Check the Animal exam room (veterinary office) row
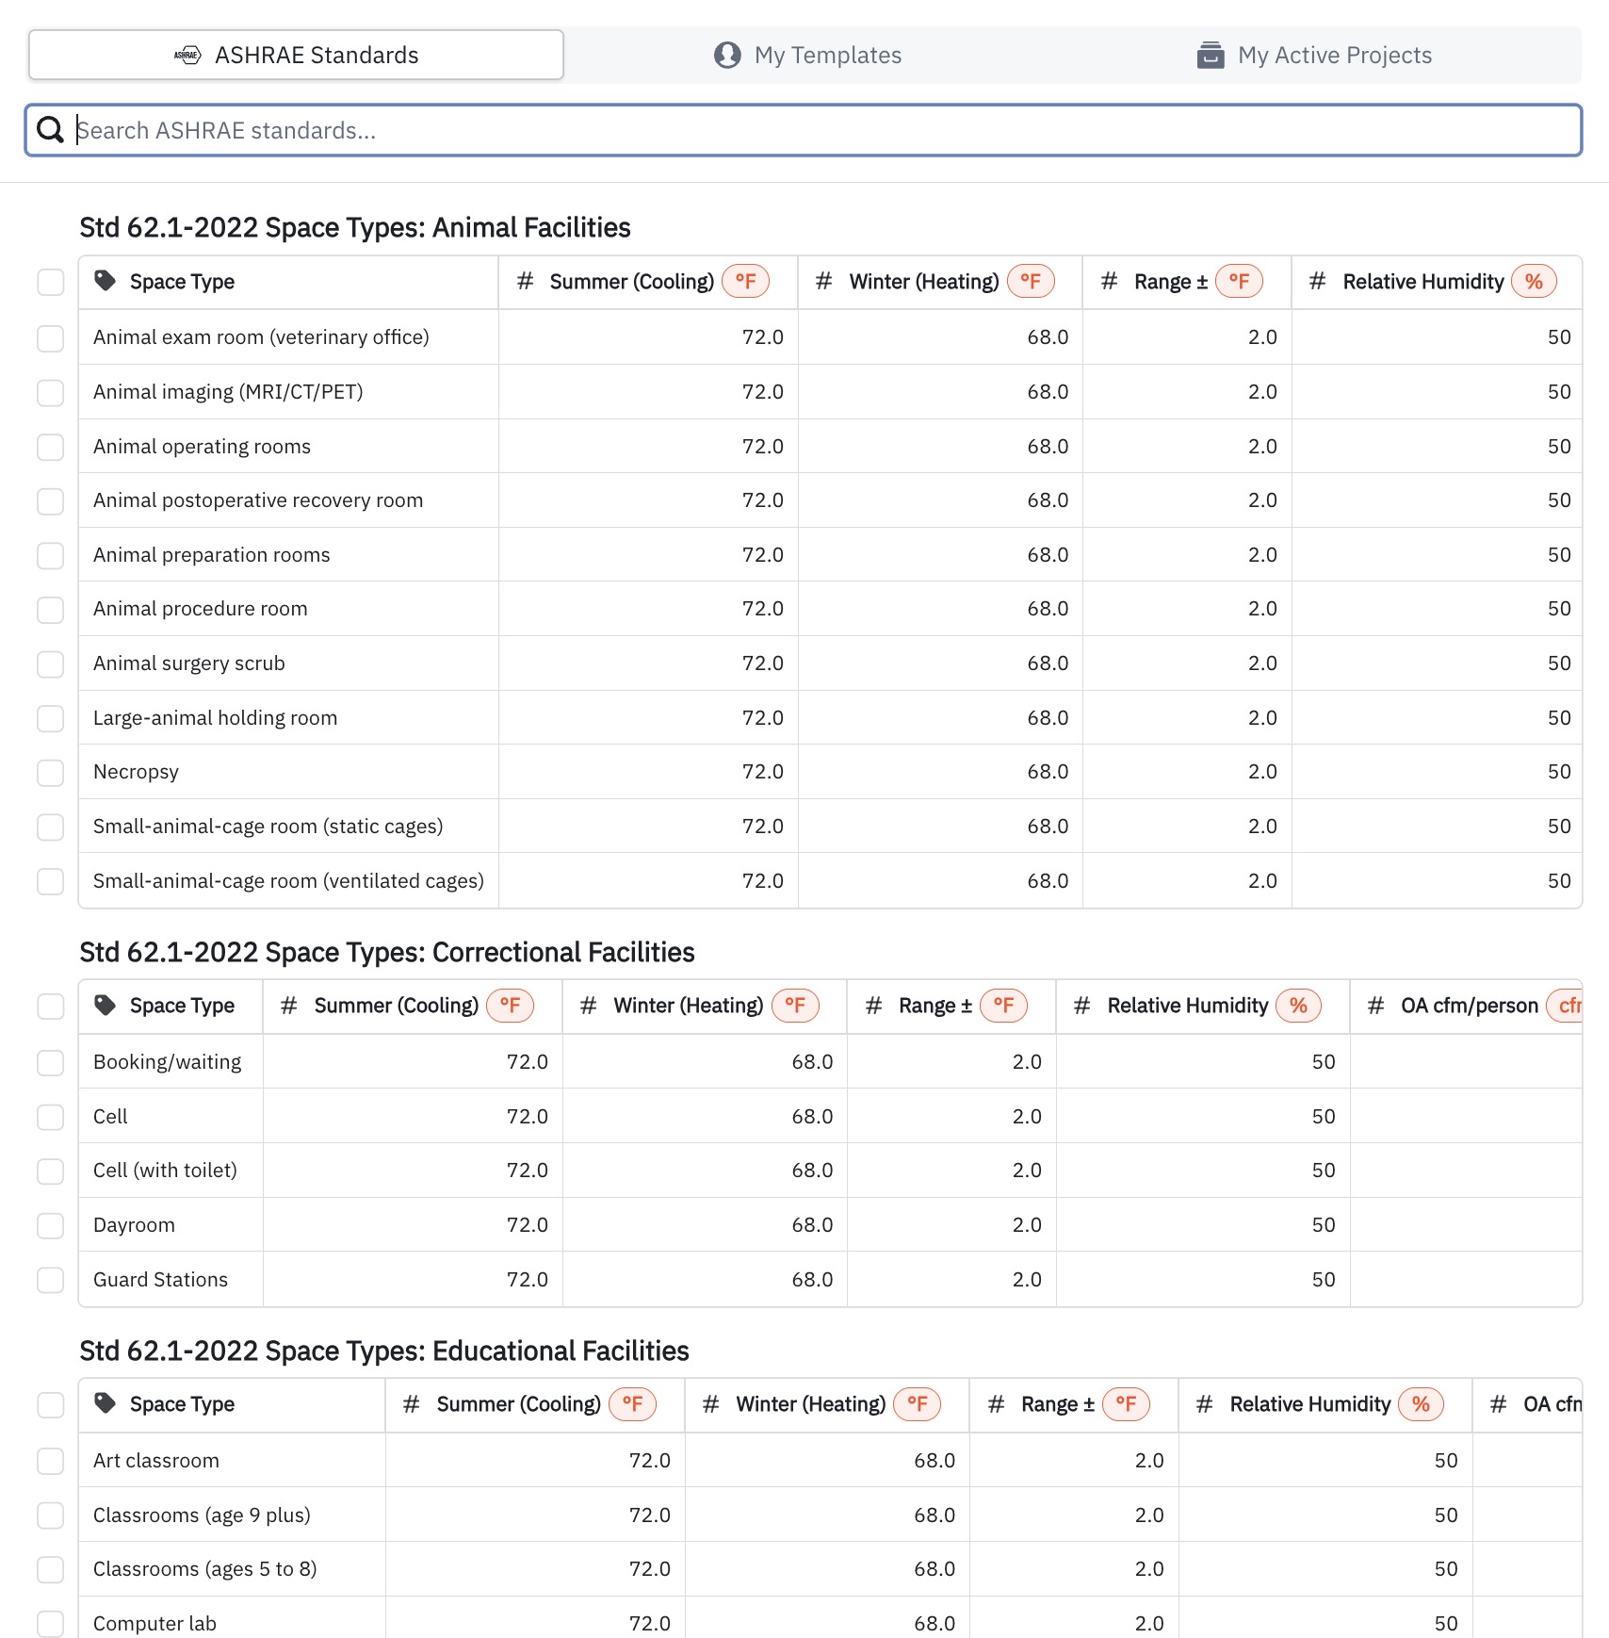This screenshot has height=1638, width=1609. (51, 338)
